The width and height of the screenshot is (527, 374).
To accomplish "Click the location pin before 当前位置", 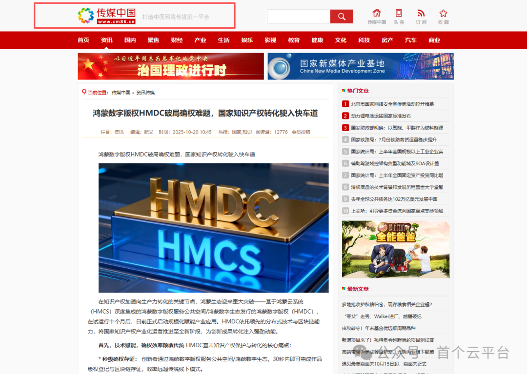I will (84, 92).
